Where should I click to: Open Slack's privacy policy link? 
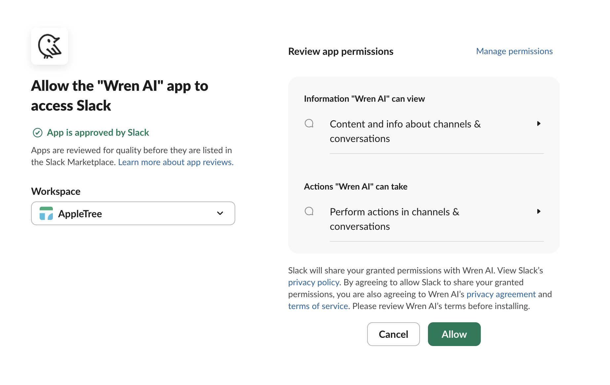(x=314, y=282)
